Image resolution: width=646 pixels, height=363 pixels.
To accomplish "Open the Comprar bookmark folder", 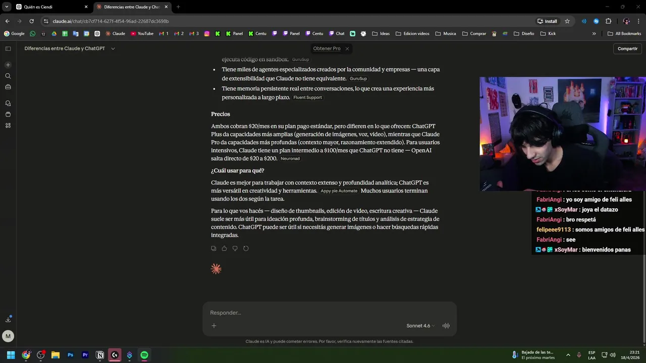I will [x=474, y=34].
